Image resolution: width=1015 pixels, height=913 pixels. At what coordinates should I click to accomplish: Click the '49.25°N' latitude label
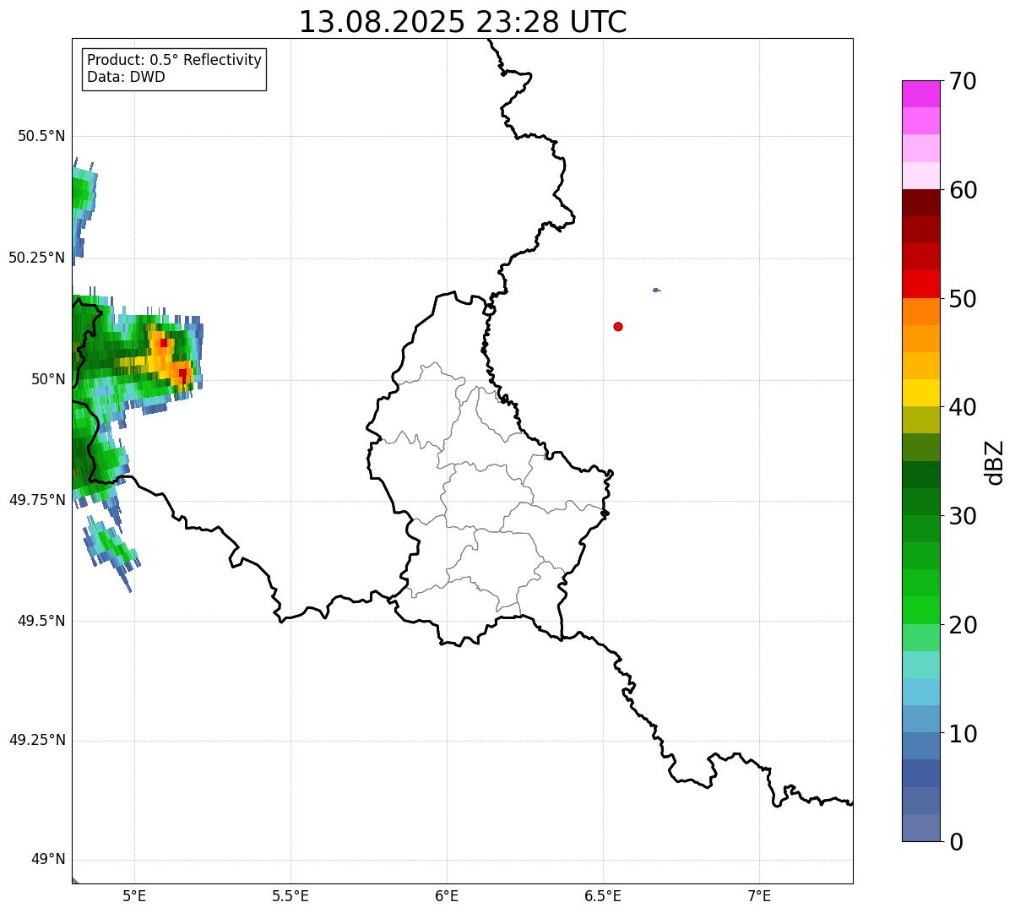[x=37, y=740]
